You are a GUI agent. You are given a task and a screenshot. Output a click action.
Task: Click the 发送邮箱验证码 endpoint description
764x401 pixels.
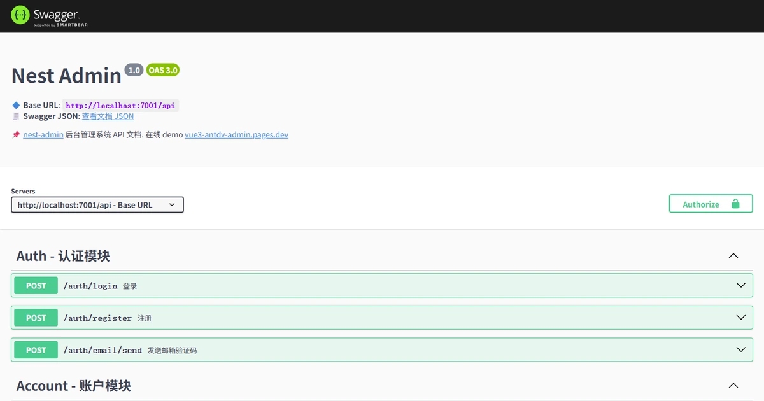172,350
